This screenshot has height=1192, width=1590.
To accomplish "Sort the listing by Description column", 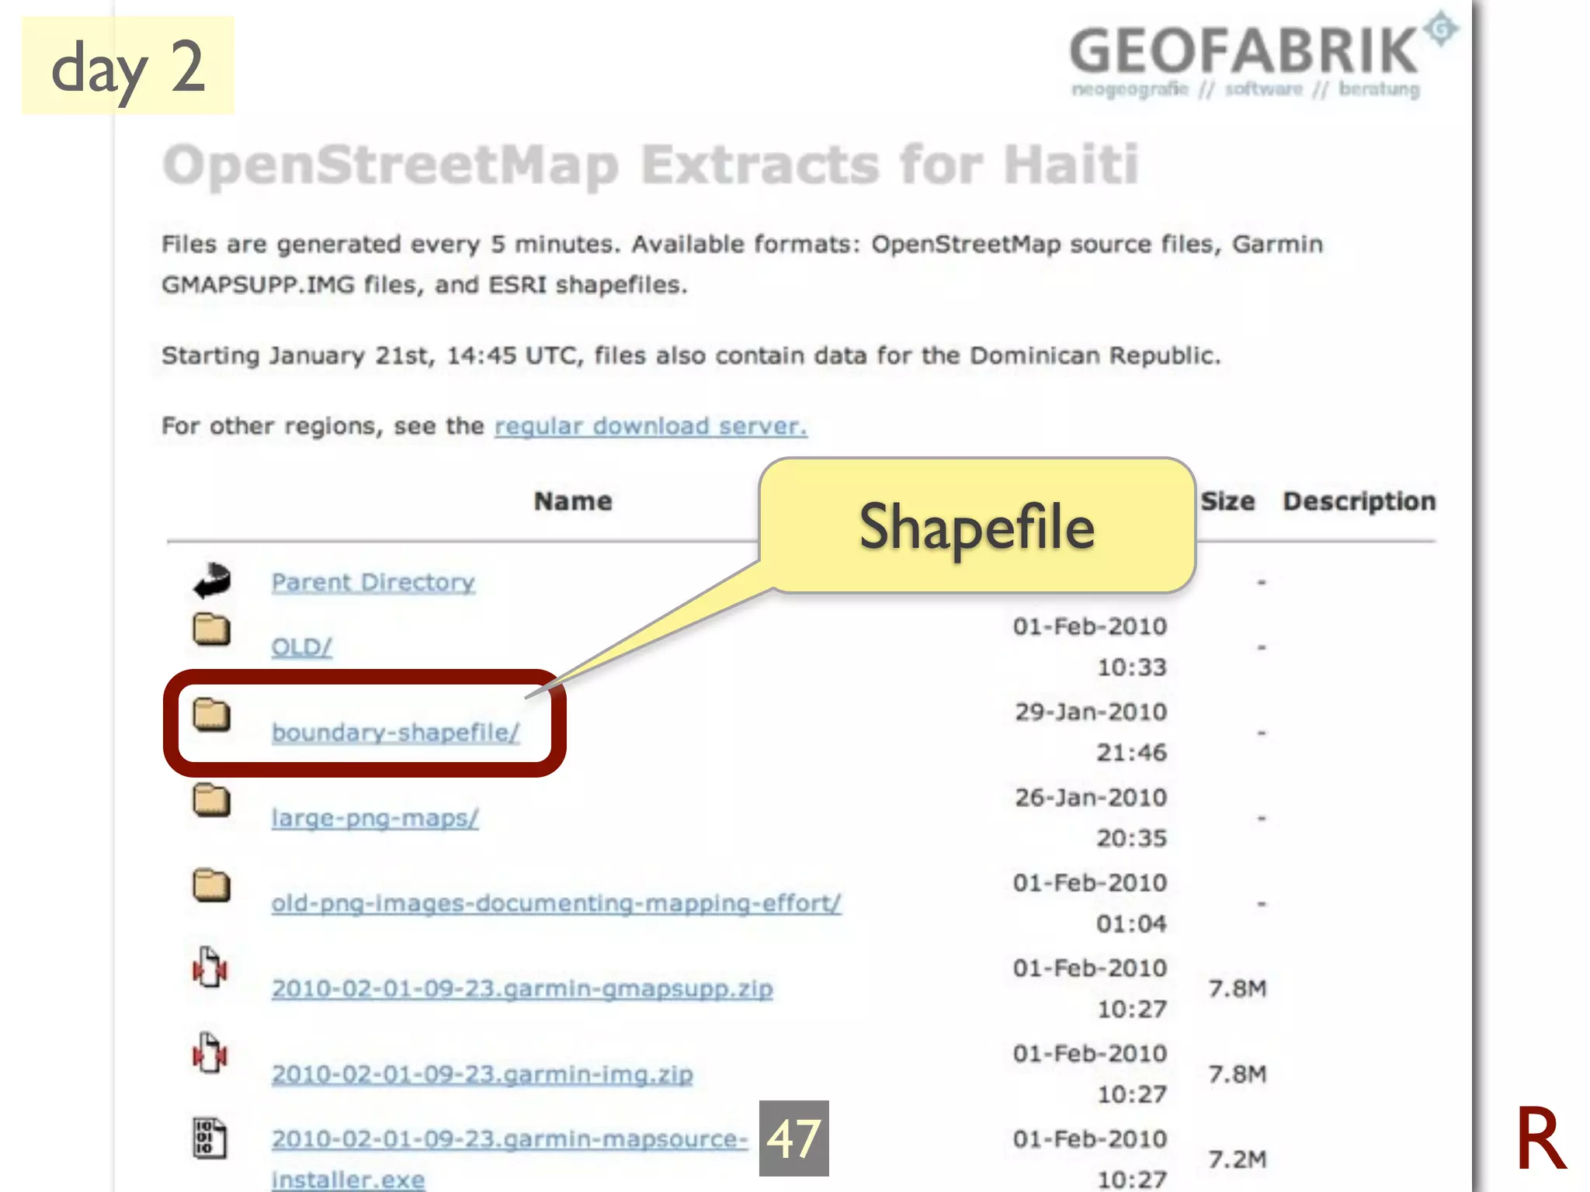I will point(1359,501).
